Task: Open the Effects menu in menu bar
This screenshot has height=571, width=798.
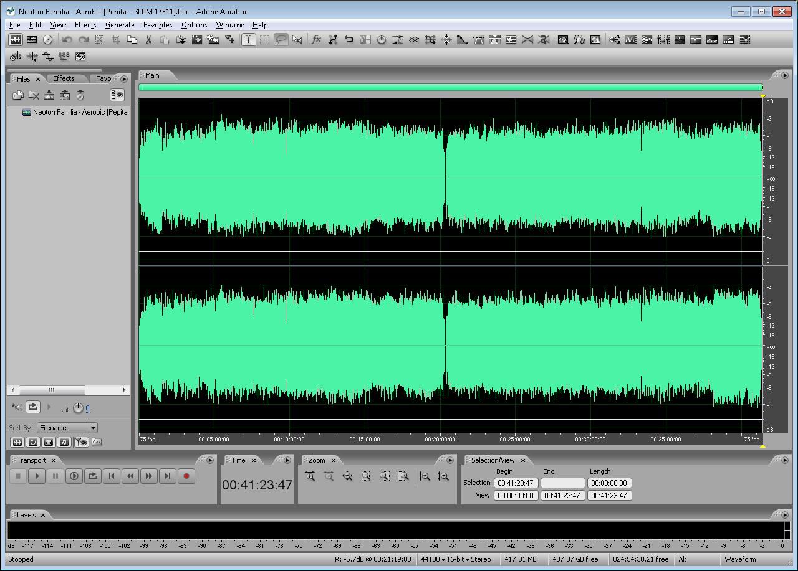Action: [85, 25]
